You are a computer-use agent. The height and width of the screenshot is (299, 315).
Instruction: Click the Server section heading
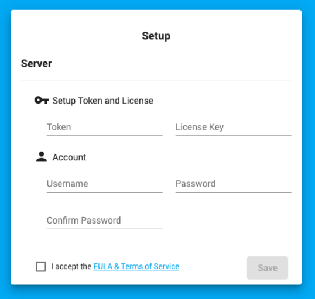[36, 63]
